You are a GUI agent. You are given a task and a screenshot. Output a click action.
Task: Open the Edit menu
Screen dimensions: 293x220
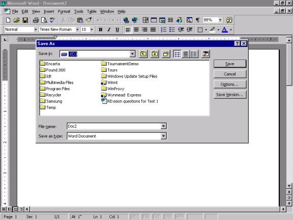point(24,12)
